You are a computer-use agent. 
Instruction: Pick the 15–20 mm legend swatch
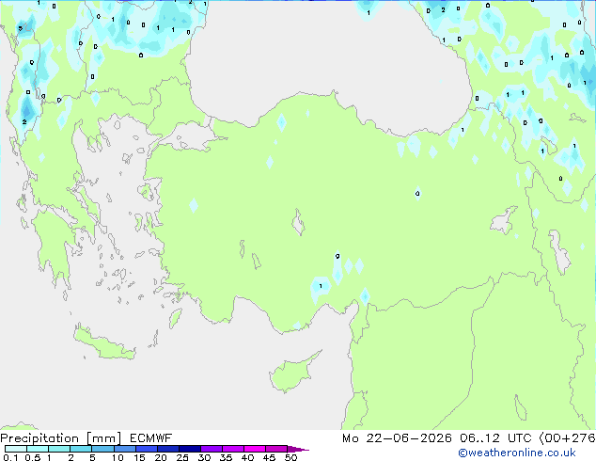(x=147, y=449)
